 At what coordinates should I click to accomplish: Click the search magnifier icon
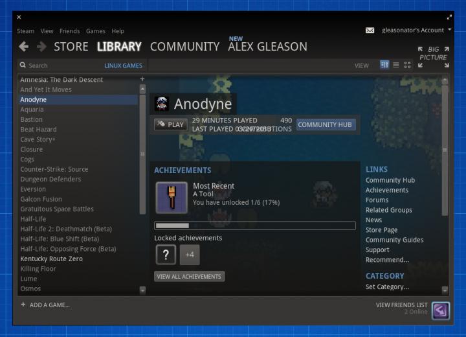[x=23, y=65]
